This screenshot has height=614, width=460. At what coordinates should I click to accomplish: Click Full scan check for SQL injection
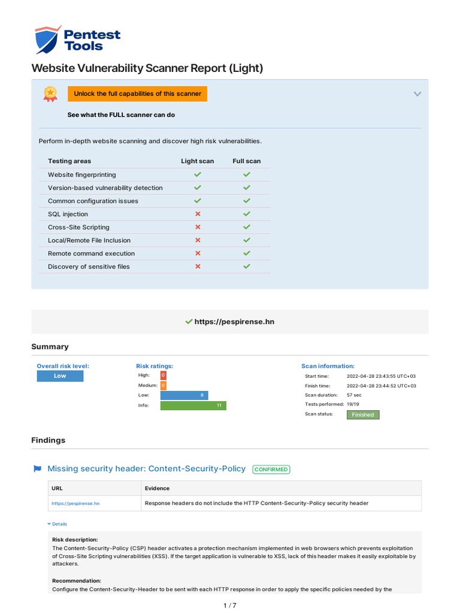246,214
